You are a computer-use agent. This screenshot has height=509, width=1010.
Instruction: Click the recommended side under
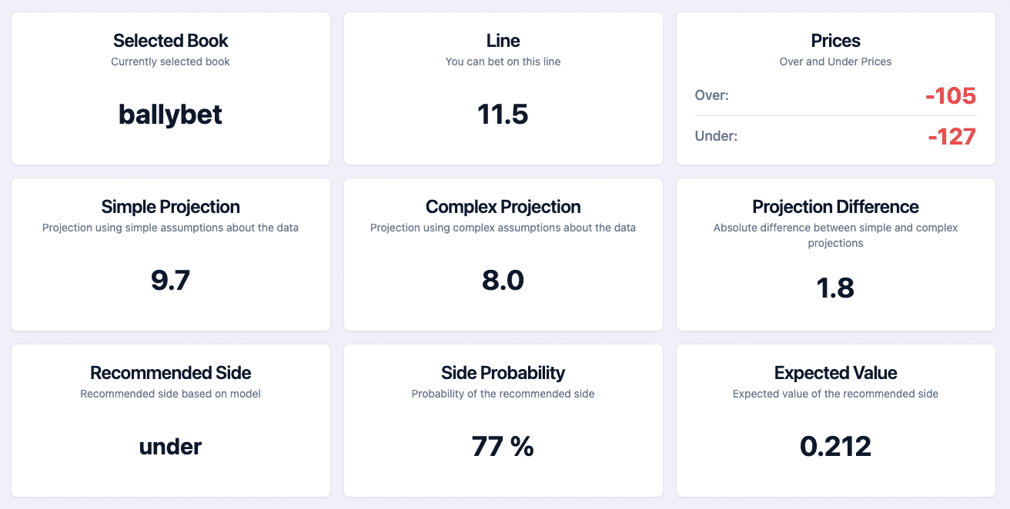(x=170, y=446)
